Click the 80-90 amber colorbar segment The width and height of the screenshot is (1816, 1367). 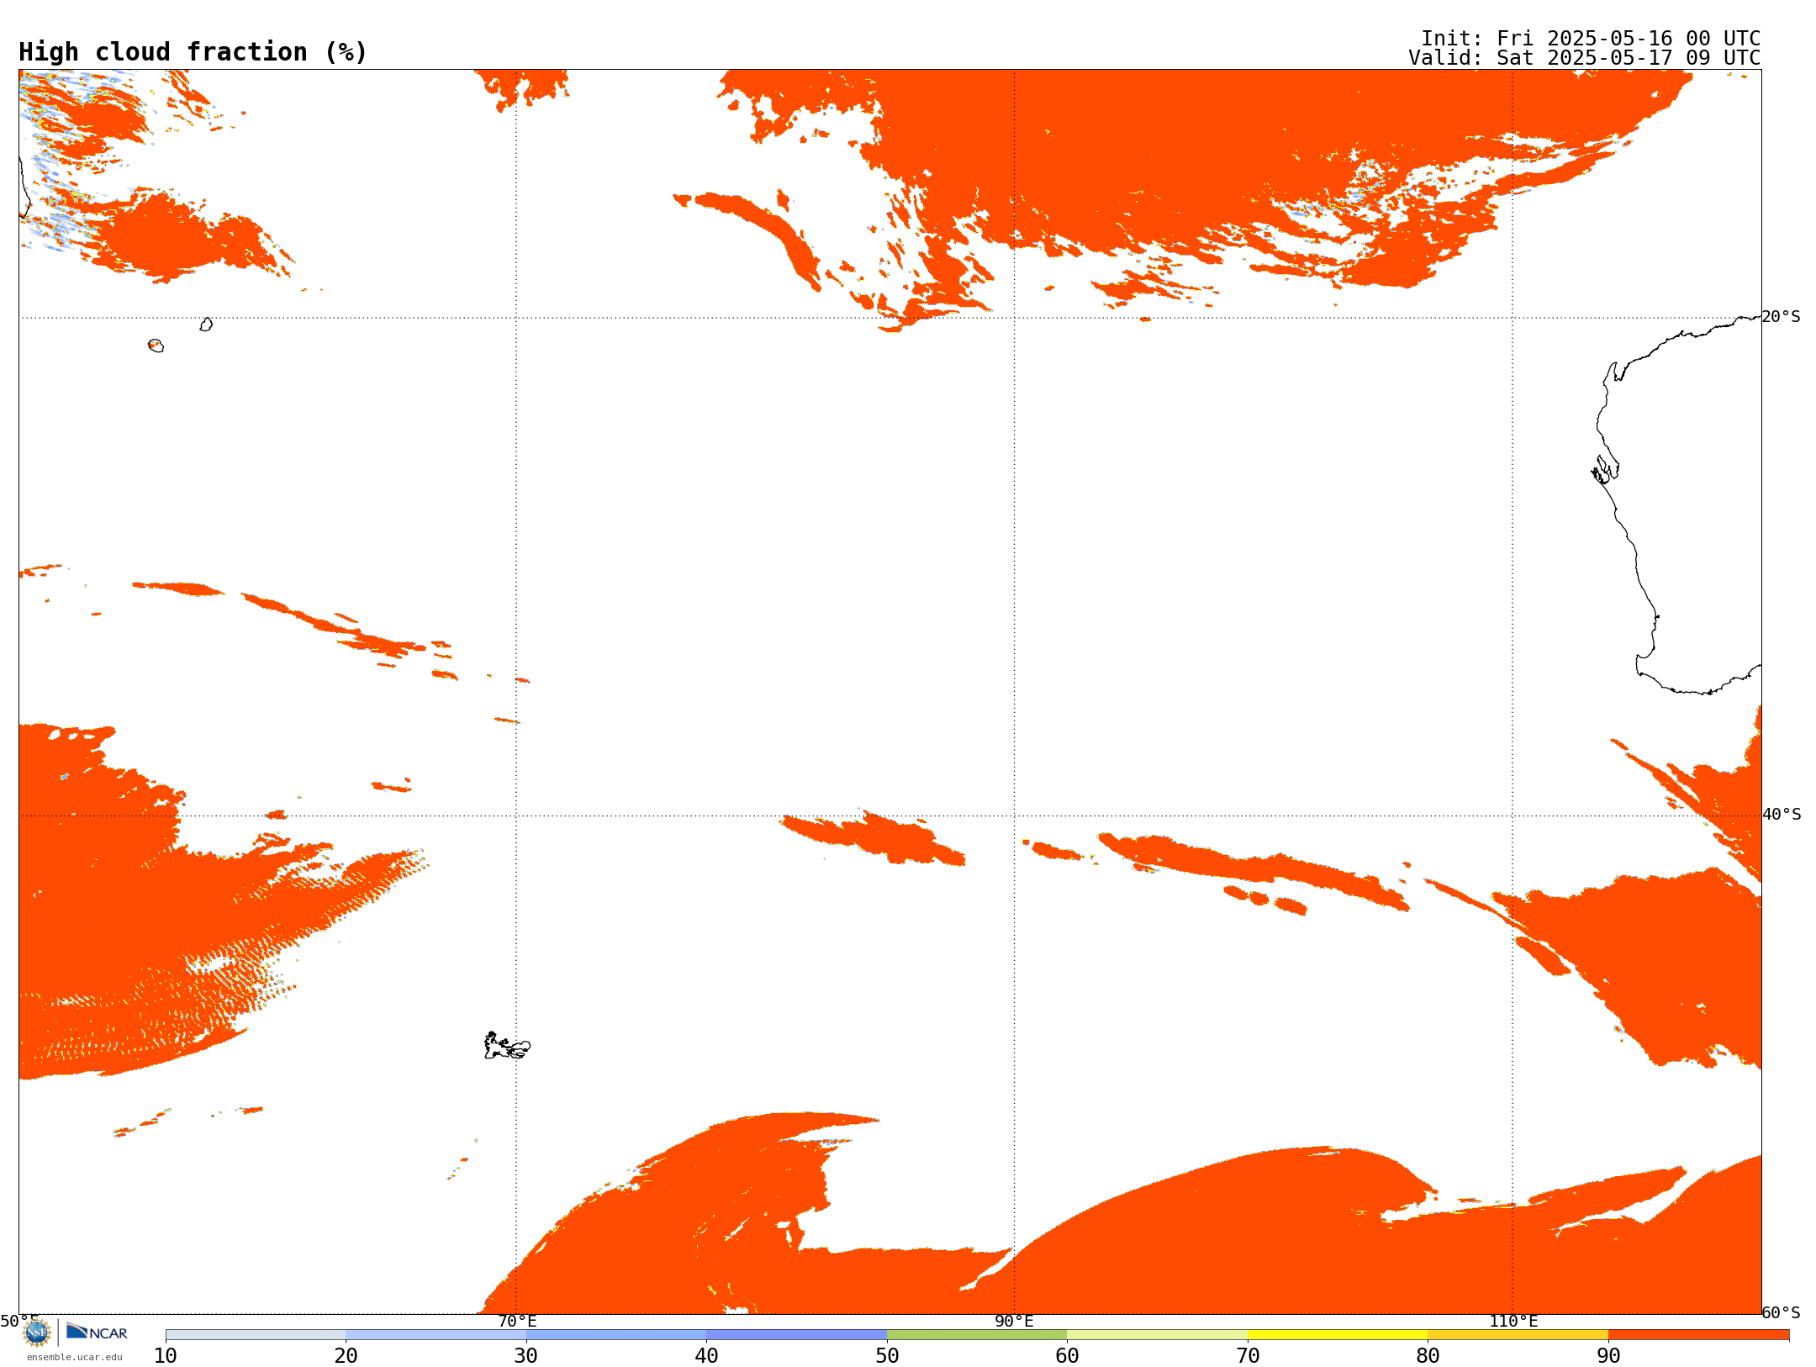point(1518,1335)
